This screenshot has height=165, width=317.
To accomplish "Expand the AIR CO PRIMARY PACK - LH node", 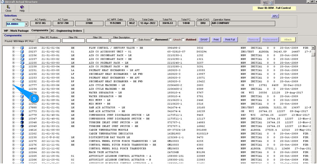I will (13, 63).
